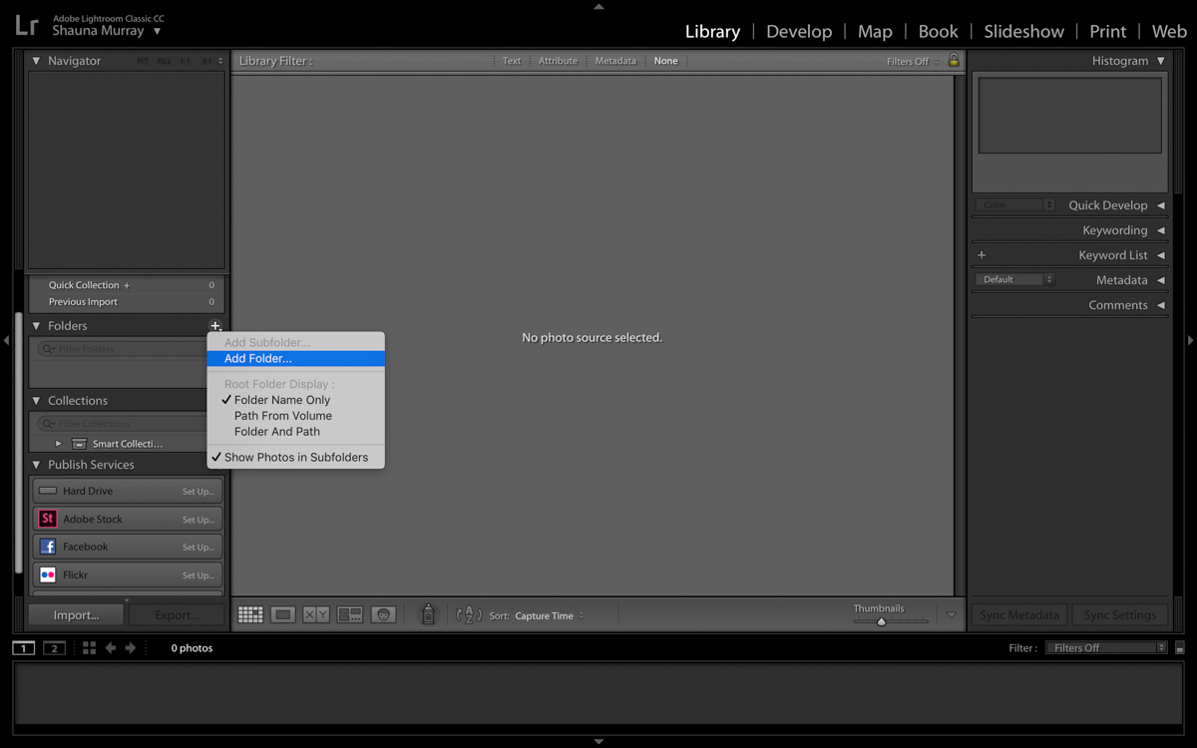Switch to the Develop module
Image resolution: width=1197 pixels, height=748 pixels.
pos(798,31)
